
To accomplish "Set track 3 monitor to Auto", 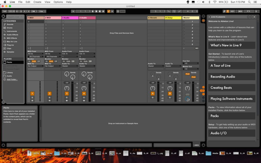I will click(x=69, y=61).
